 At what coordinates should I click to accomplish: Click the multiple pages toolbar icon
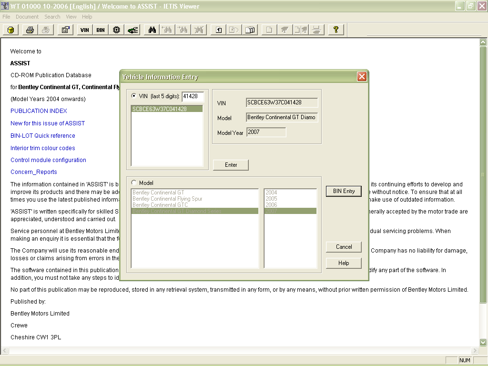point(250,30)
